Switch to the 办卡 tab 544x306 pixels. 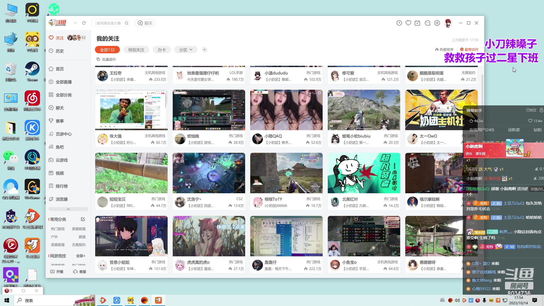coord(162,50)
